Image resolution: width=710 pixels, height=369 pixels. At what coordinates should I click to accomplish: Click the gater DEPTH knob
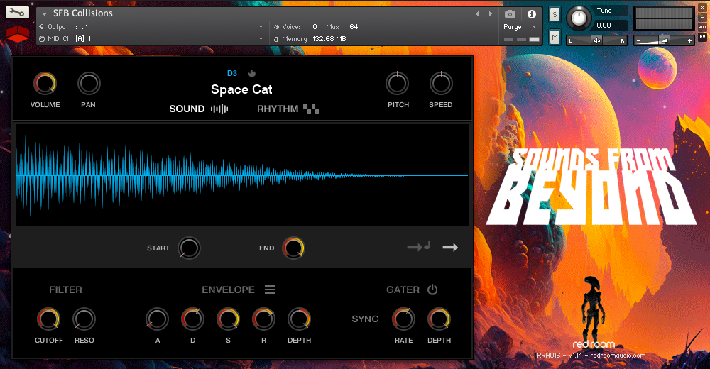[439, 319]
